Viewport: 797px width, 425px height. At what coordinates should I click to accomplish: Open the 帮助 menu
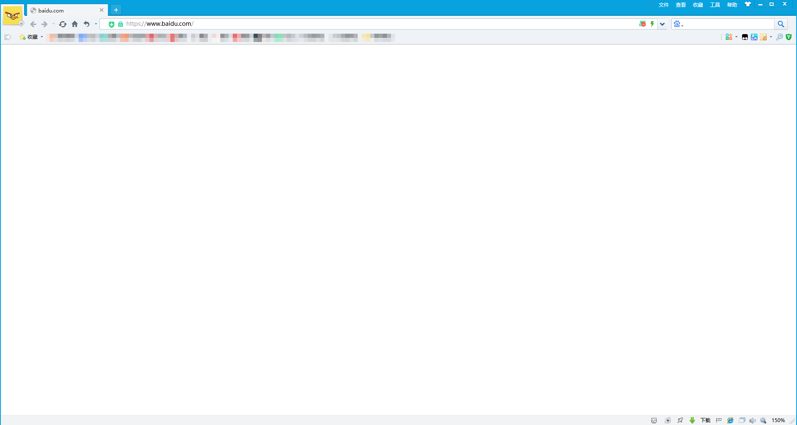tap(732, 5)
